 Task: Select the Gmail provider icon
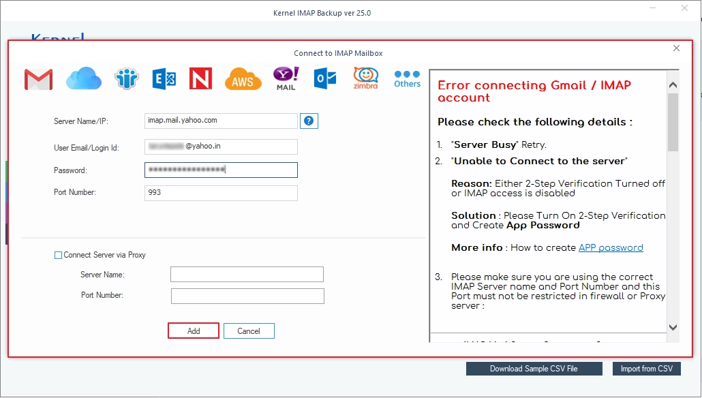point(38,79)
